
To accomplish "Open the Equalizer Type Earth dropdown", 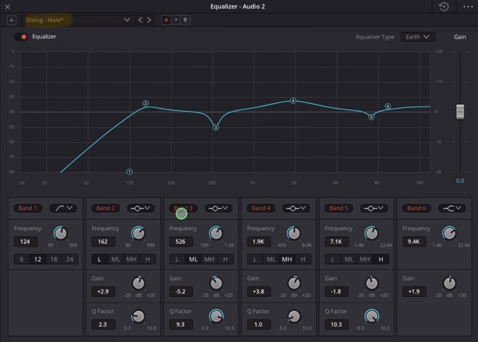I will pyautogui.click(x=417, y=37).
